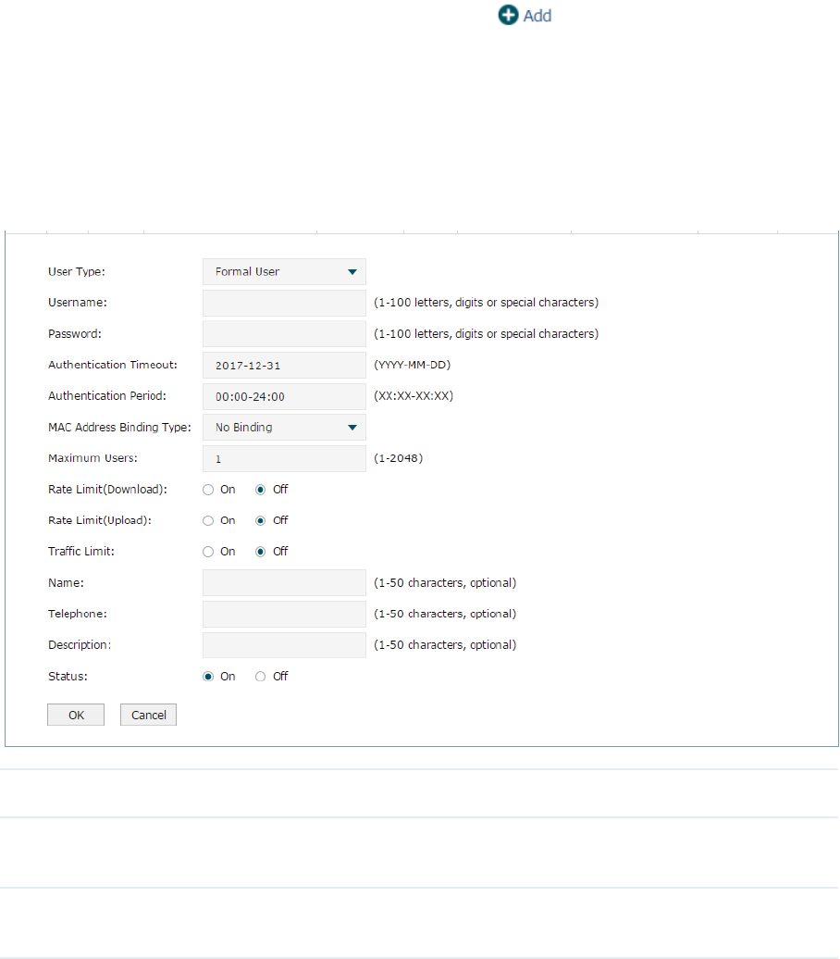Select Off for Rate Limit(Upload)

pos(261,521)
